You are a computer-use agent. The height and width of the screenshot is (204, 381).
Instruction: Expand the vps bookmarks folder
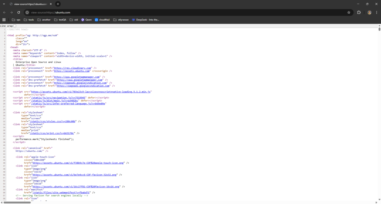(16, 20)
